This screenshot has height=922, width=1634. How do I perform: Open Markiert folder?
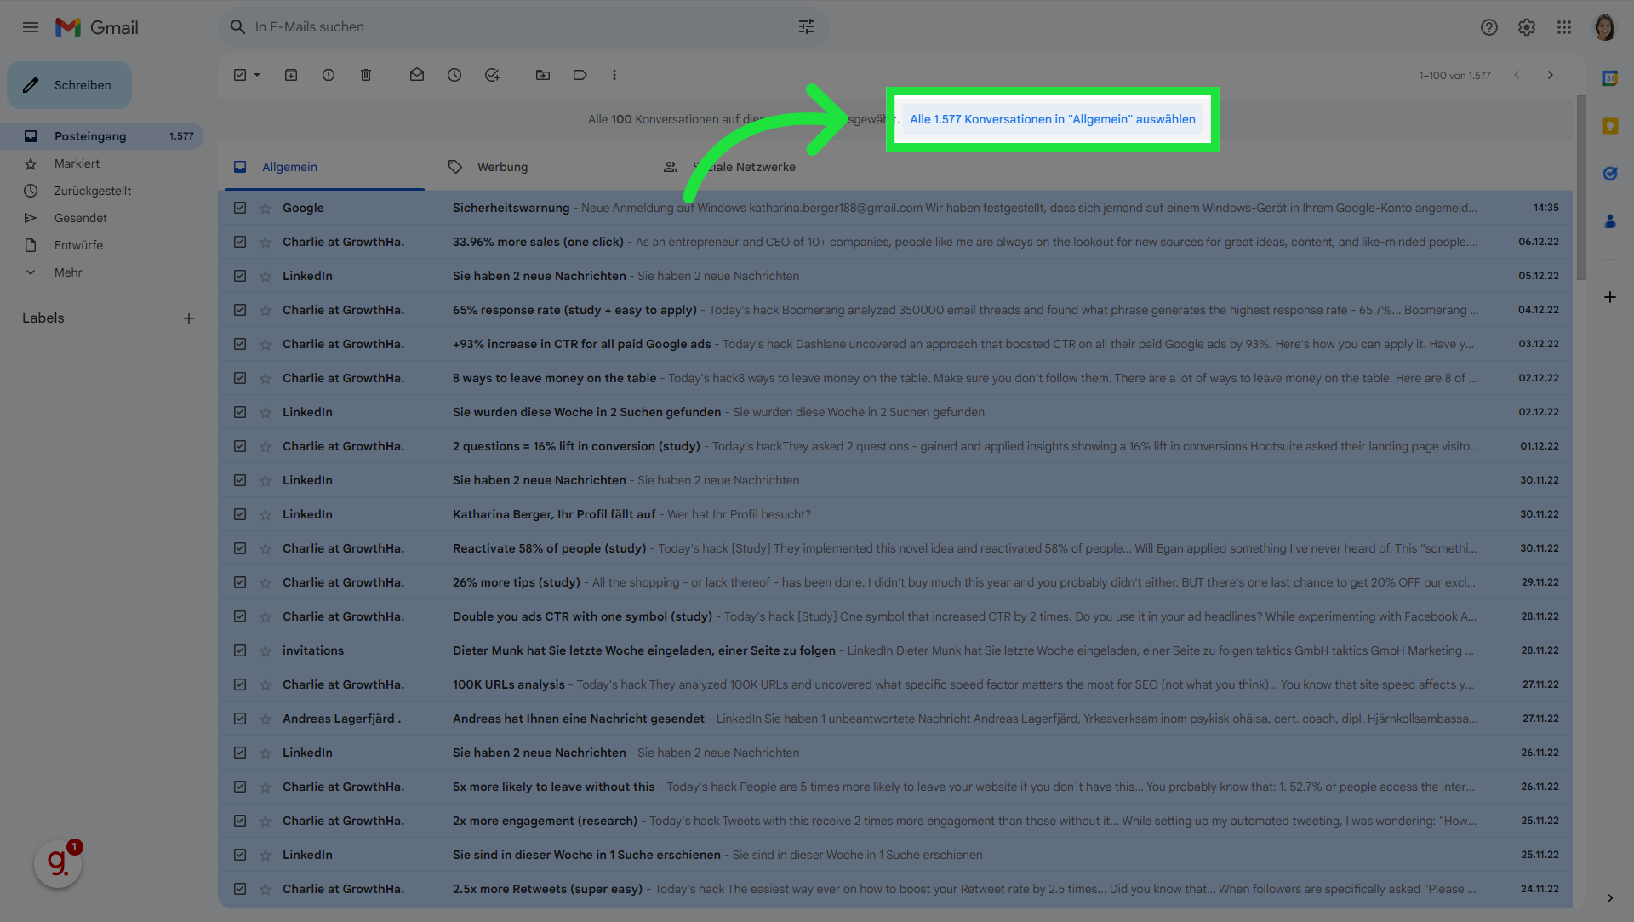(102, 163)
